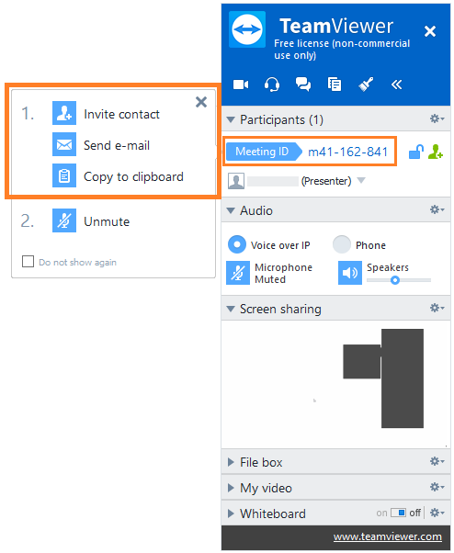The height and width of the screenshot is (553, 454).
Task: Check the Do not show again box
Action: point(28,262)
